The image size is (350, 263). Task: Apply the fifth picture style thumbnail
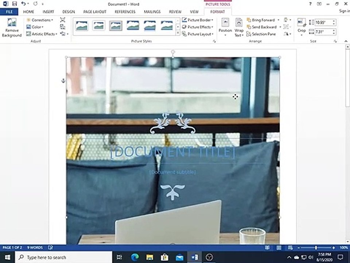(150, 26)
